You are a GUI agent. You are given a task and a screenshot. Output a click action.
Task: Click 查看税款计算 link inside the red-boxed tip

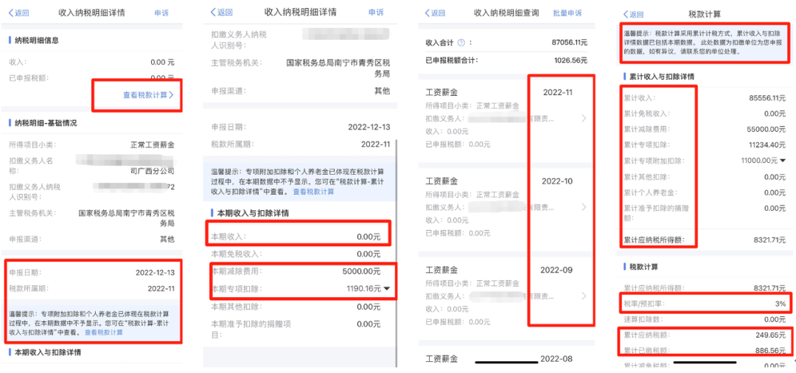tap(104, 332)
